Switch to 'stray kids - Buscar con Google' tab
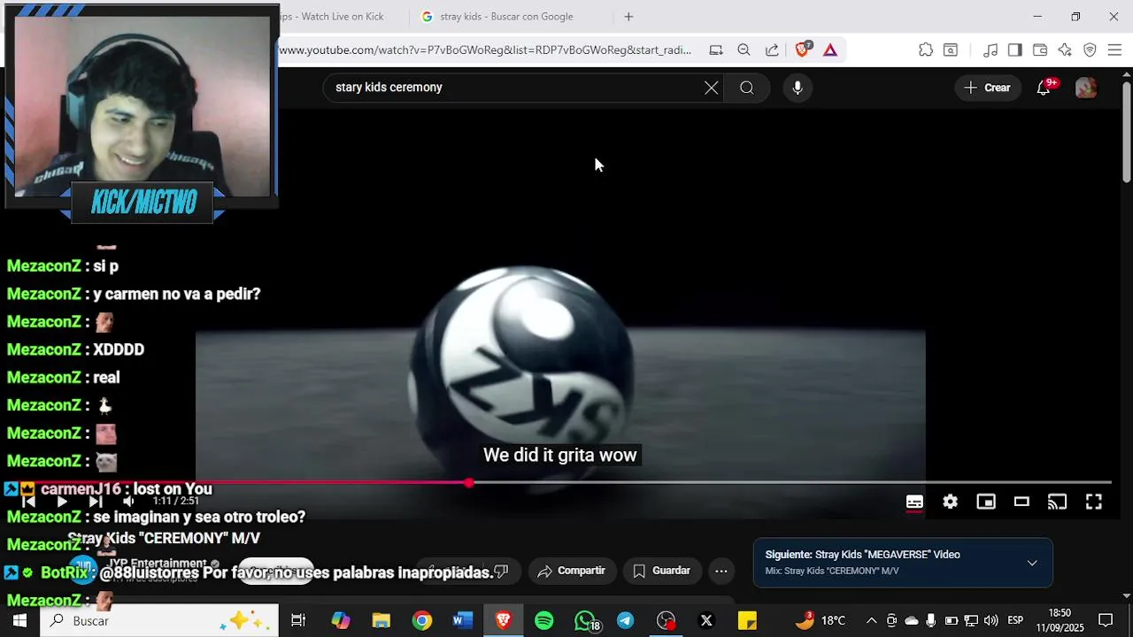 pyautogui.click(x=506, y=17)
